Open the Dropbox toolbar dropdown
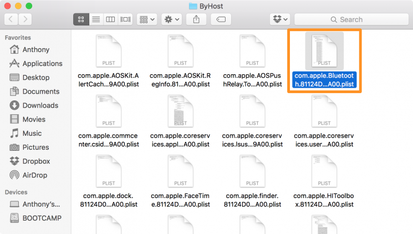 tap(280, 19)
